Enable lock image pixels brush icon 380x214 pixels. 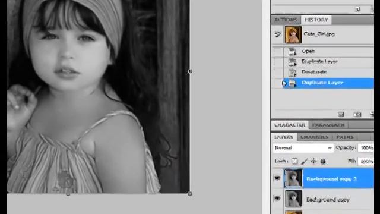click(305, 161)
